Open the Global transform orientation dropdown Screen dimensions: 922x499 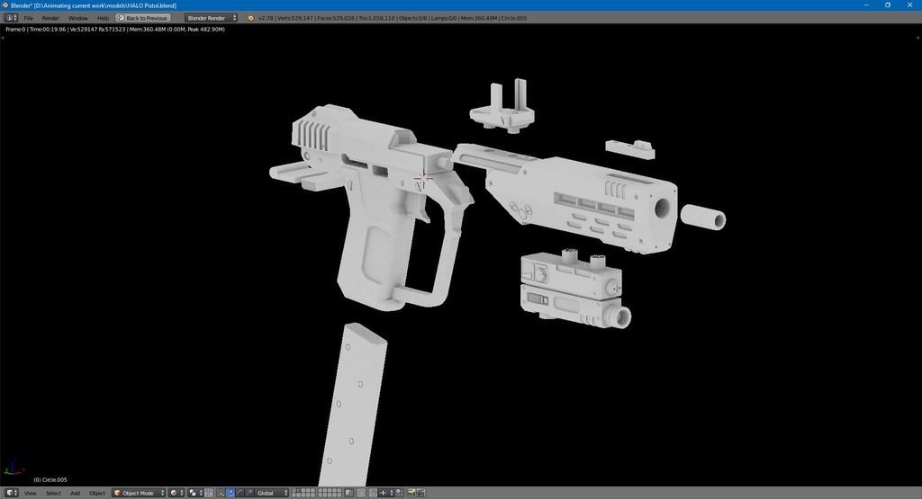[x=272, y=493]
